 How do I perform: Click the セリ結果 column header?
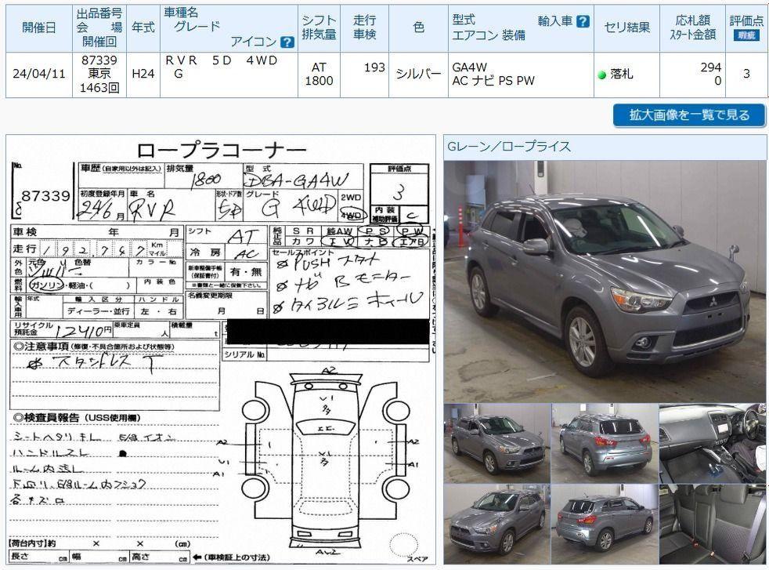pyautogui.click(x=626, y=28)
